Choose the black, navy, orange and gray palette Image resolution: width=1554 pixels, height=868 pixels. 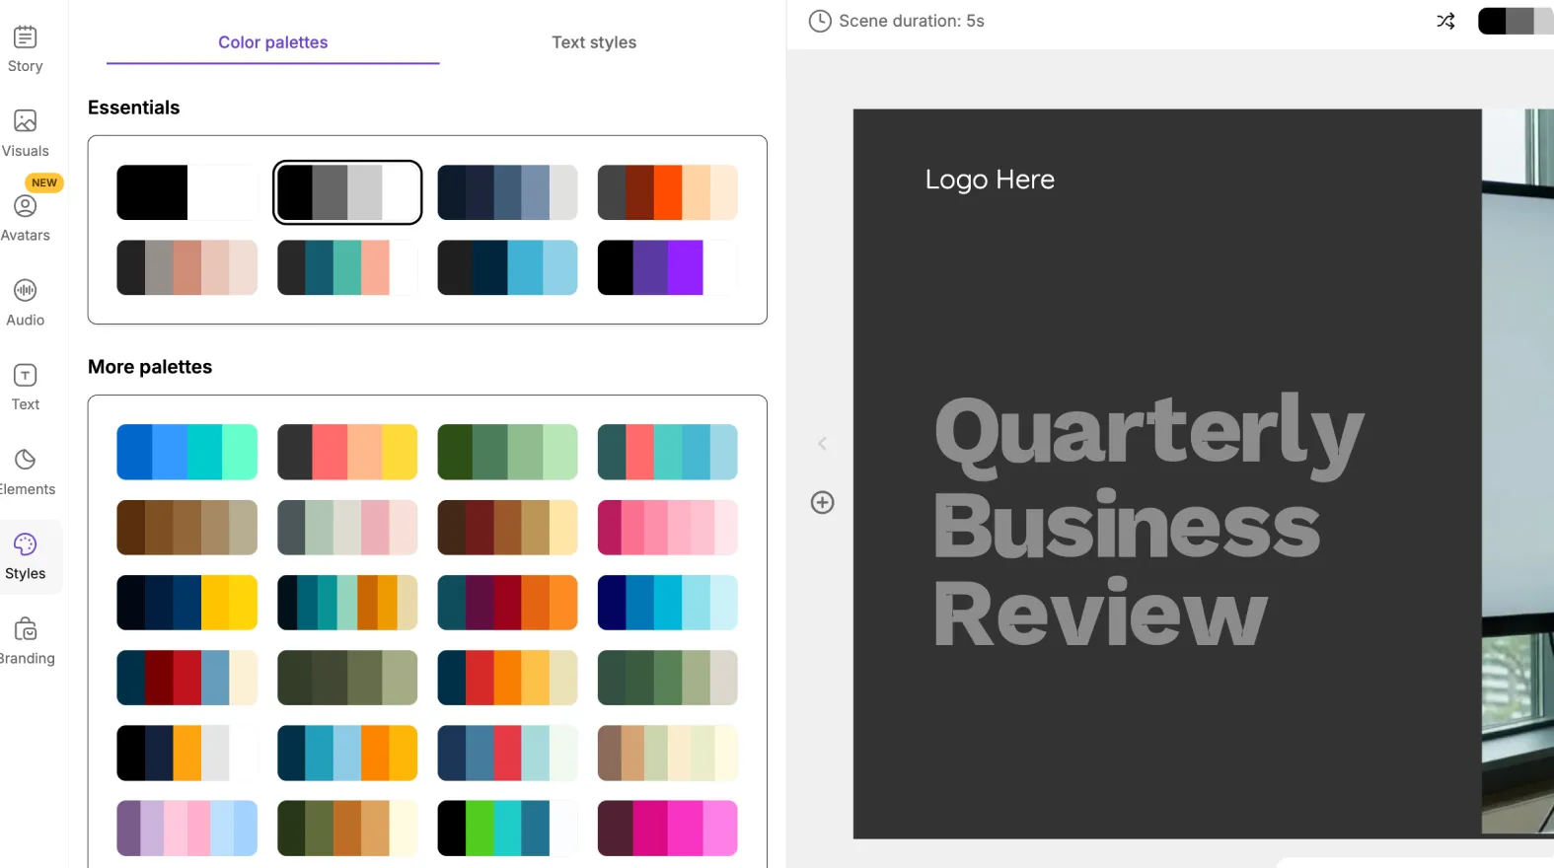click(187, 753)
